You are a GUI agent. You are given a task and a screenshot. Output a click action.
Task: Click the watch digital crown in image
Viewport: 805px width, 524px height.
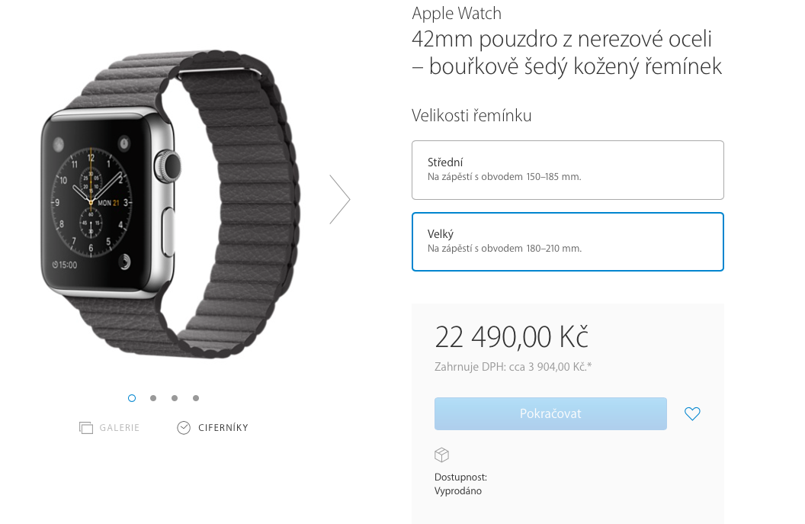pos(168,166)
